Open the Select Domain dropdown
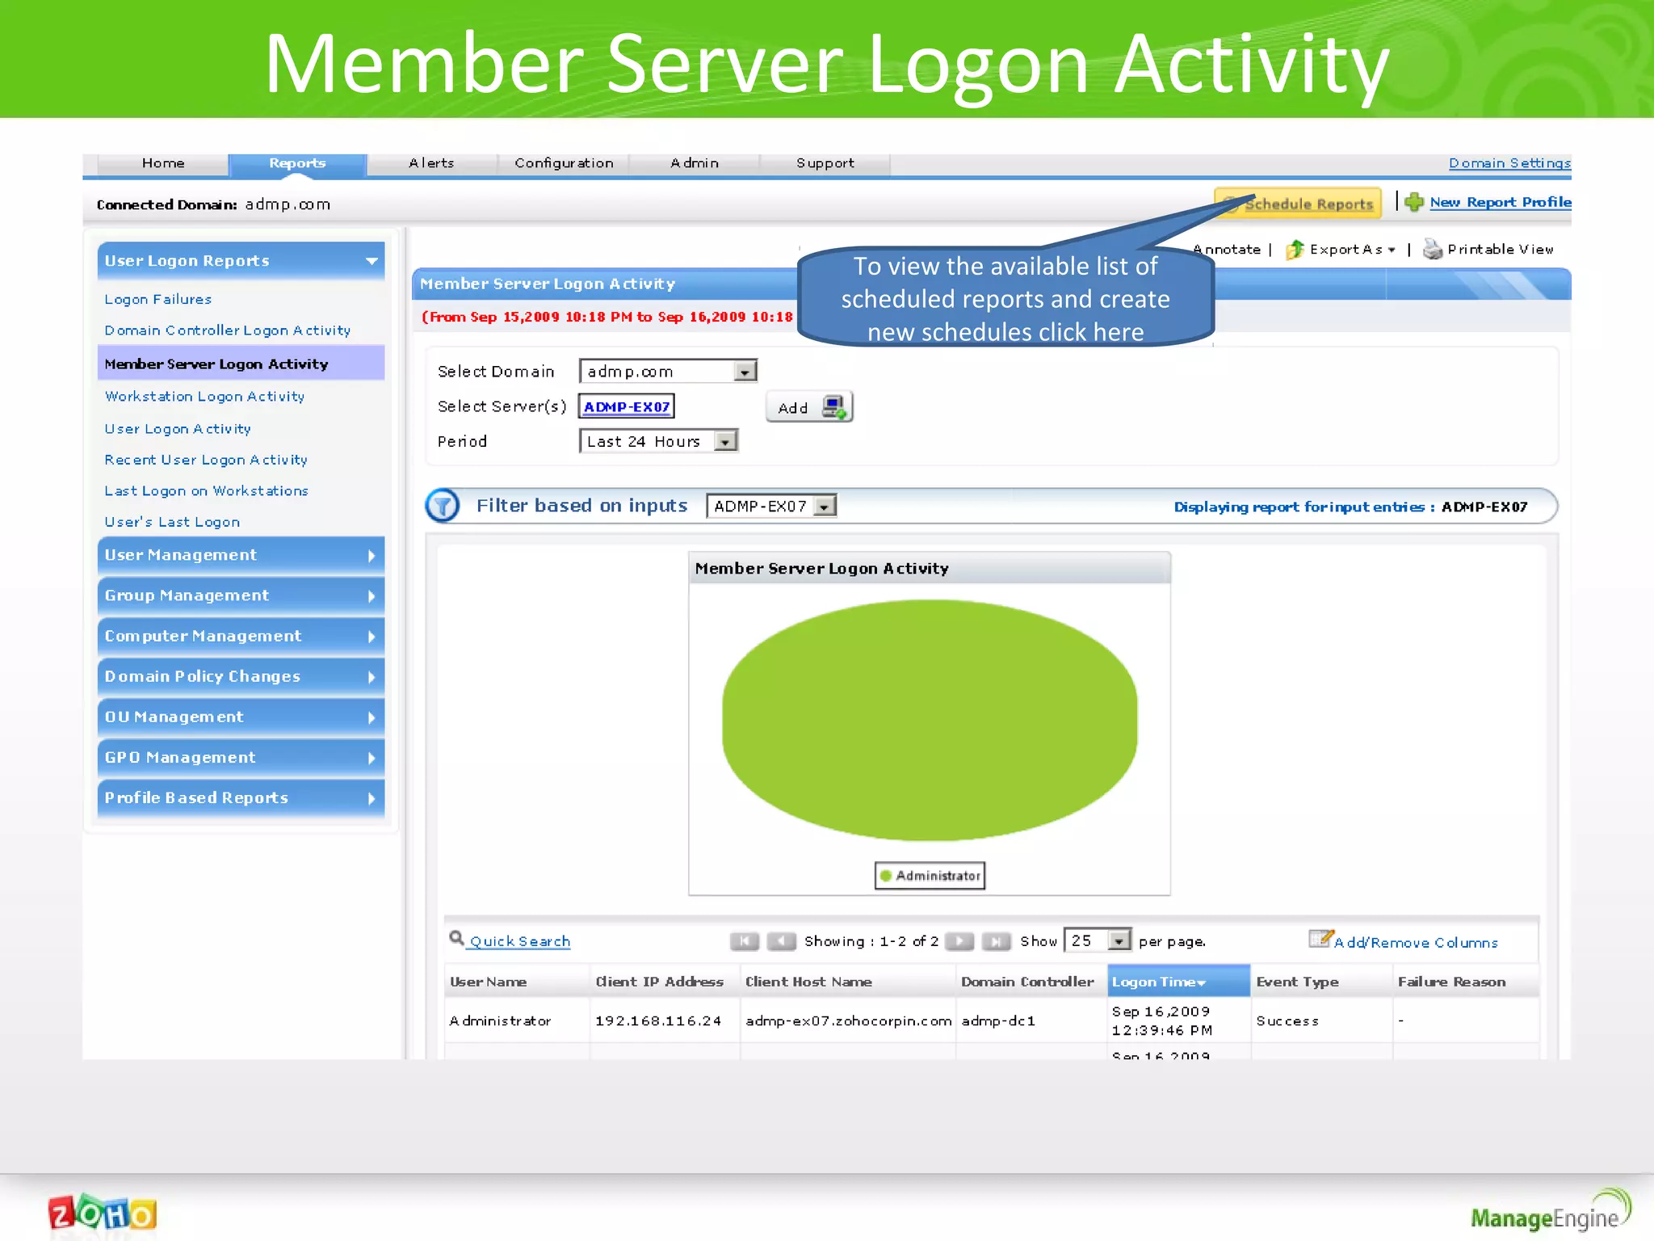The width and height of the screenshot is (1654, 1241). [668, 372]
